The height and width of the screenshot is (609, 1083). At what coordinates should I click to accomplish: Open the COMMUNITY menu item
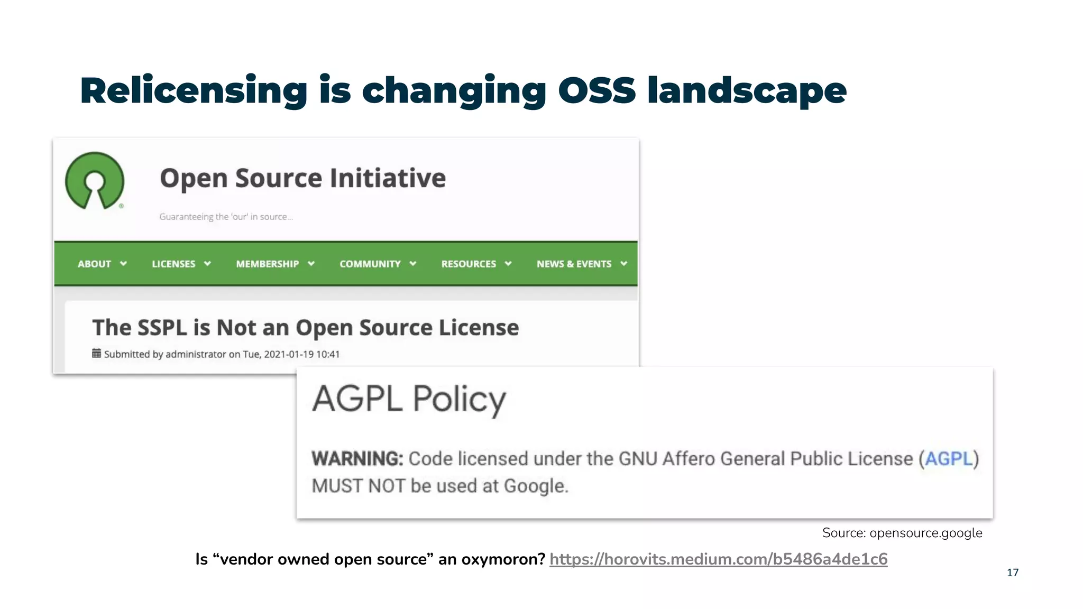coord(370,264)
